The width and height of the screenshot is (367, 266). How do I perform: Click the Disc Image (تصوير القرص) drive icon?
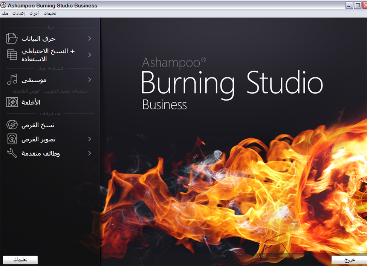12,139
